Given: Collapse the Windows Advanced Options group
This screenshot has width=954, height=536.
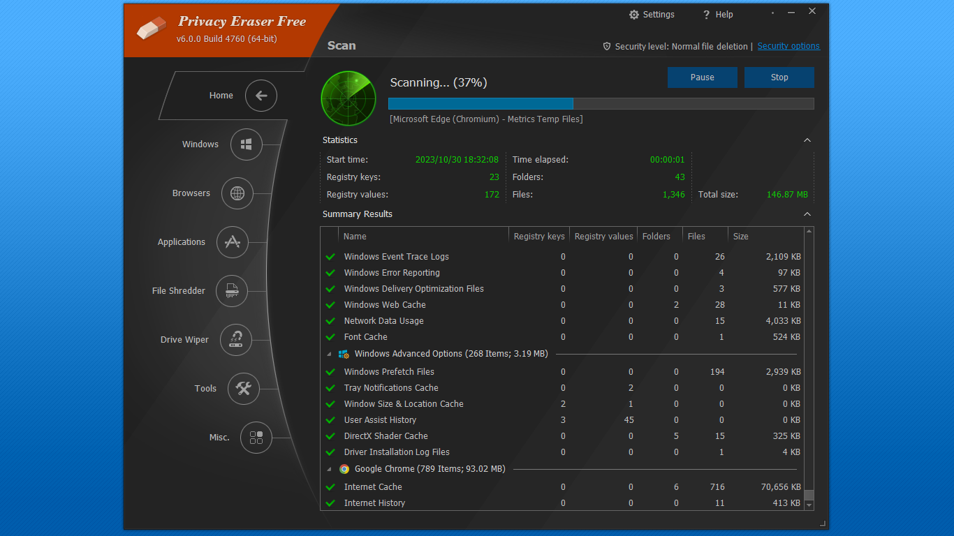Looking at the screenshot, I should (x=328, y=354).
